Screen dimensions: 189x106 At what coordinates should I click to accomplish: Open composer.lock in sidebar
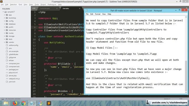14,67
